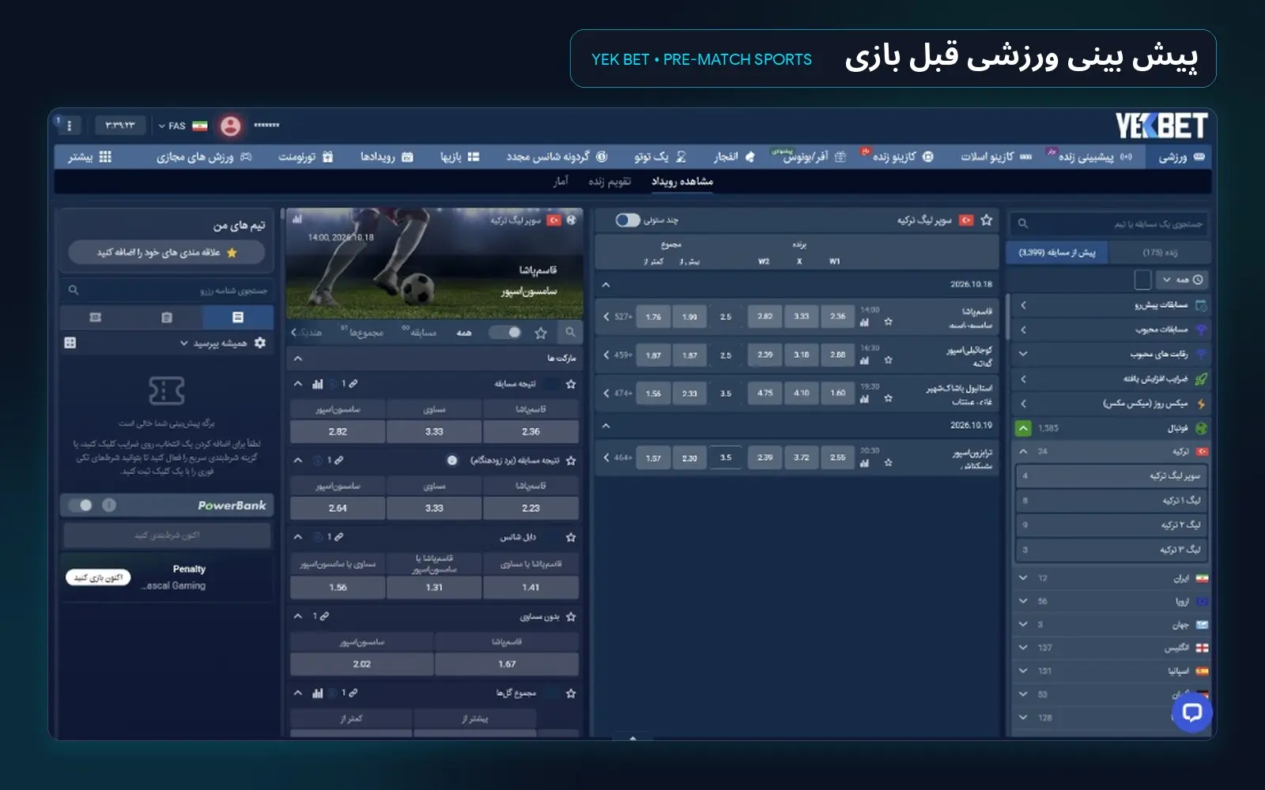Open the live chat support bubble
This screenshot has width=1265, height=790.
click(x=1191, y=712)
